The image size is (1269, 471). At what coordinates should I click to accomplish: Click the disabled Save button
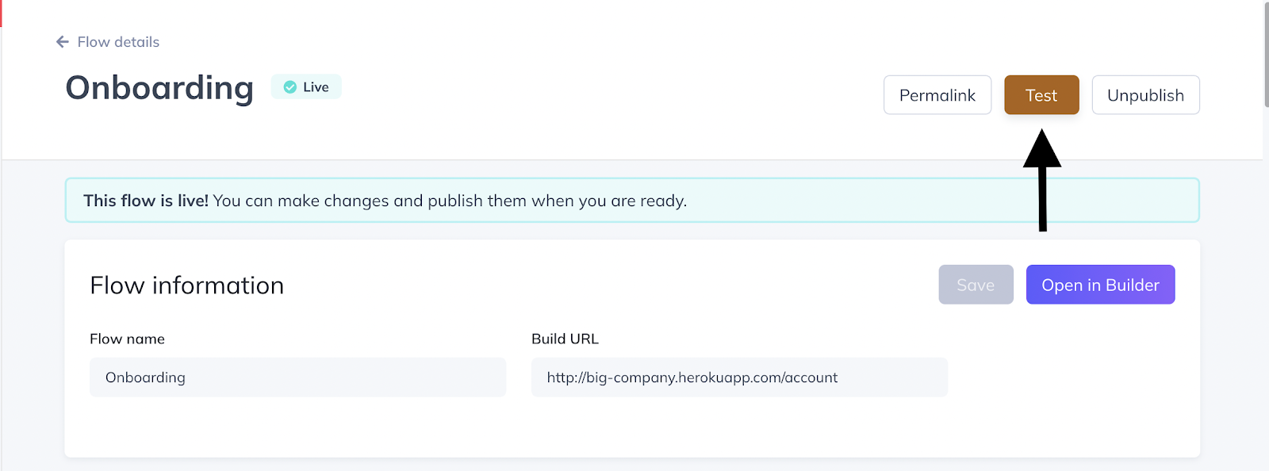(976, 285)
